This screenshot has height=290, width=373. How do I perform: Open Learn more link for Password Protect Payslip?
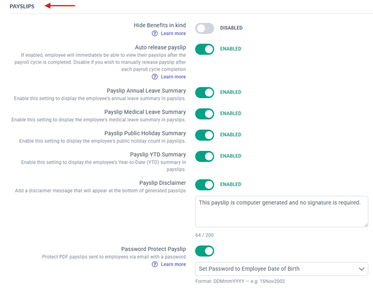pyautogui.click(x=173, y=264)
